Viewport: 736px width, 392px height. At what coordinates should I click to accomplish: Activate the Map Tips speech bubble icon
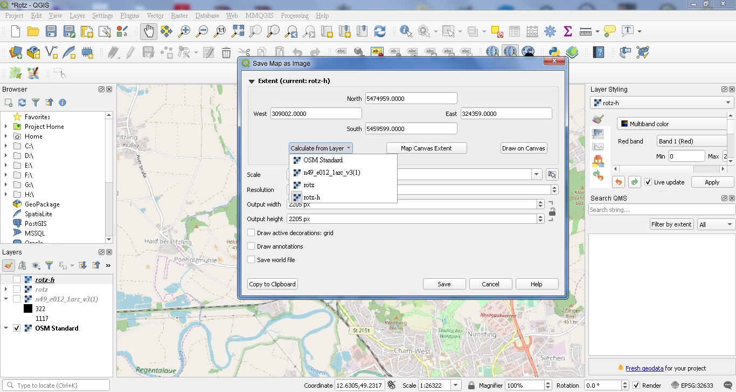(610, 31)
